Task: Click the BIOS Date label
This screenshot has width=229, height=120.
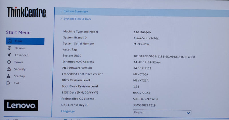Action: tap(80, 93)
